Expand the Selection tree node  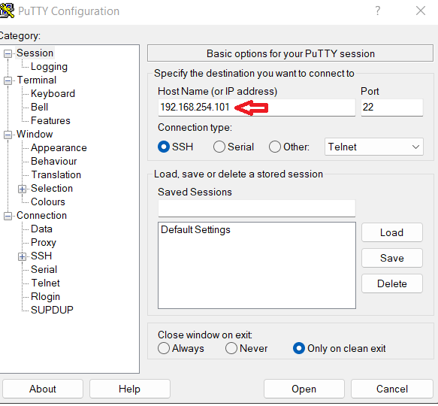pos(22,189)
